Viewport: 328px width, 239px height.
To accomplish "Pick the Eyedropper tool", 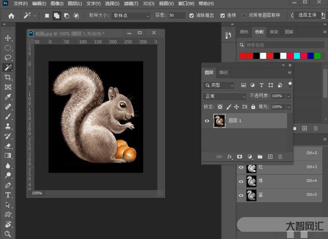I will click(8, 97).
